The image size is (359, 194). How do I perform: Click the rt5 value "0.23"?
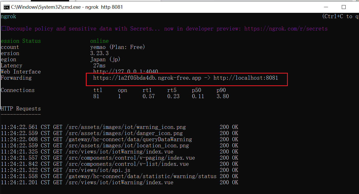173,96
